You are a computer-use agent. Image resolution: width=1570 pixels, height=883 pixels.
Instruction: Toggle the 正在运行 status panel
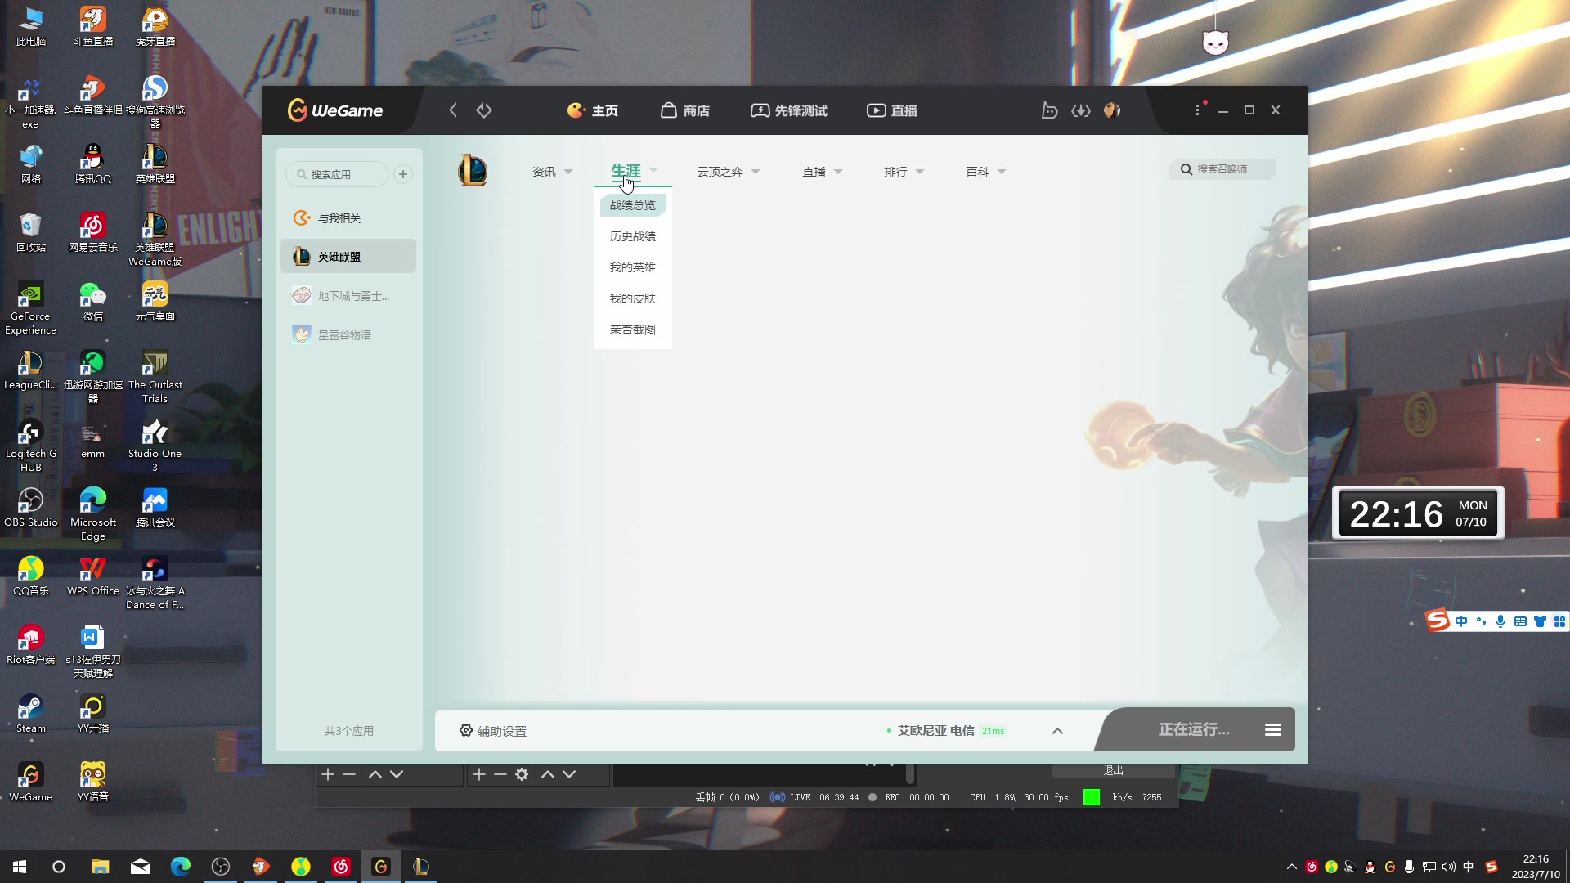[1272, 730]
